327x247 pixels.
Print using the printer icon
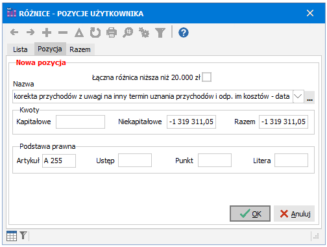point(112,32)
